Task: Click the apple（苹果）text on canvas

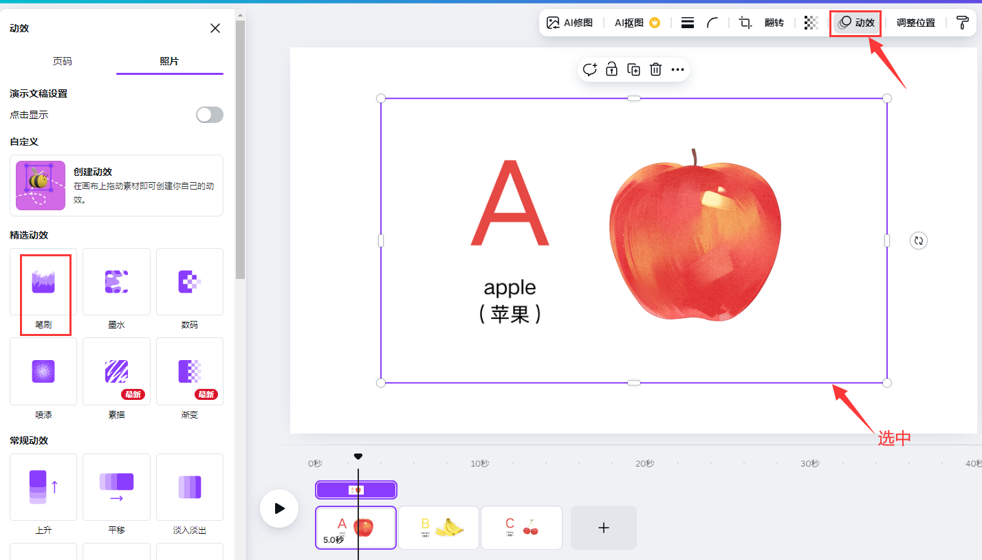Action: (510, 301)
